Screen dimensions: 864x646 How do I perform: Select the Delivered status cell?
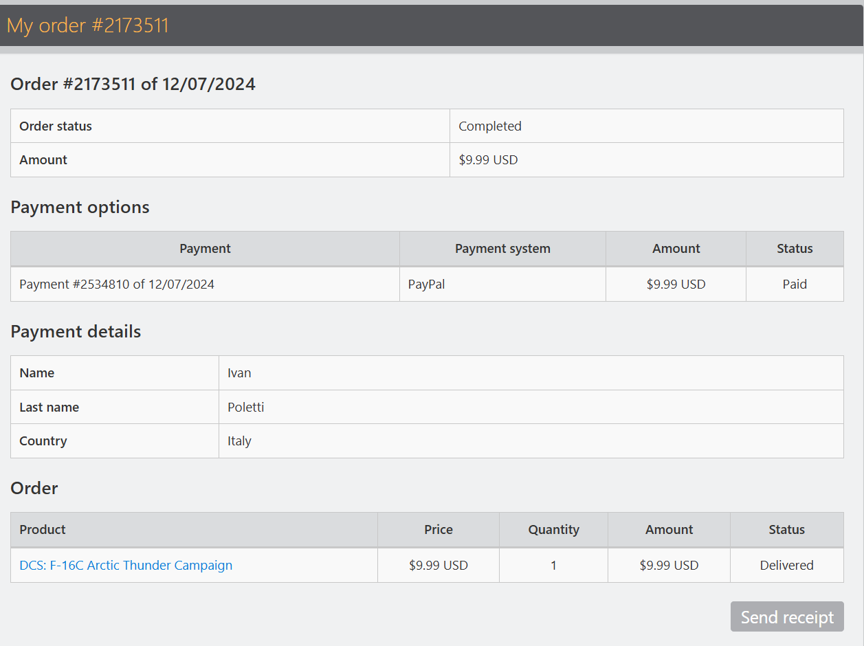tap(787, 565)
